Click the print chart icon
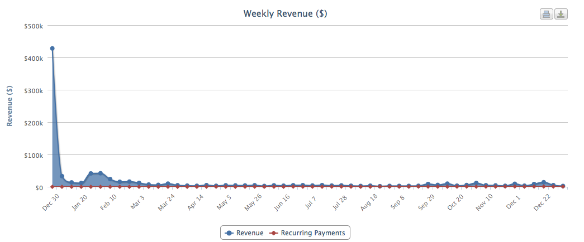This screenshot has height=242, width=584. tap(546, 14)
